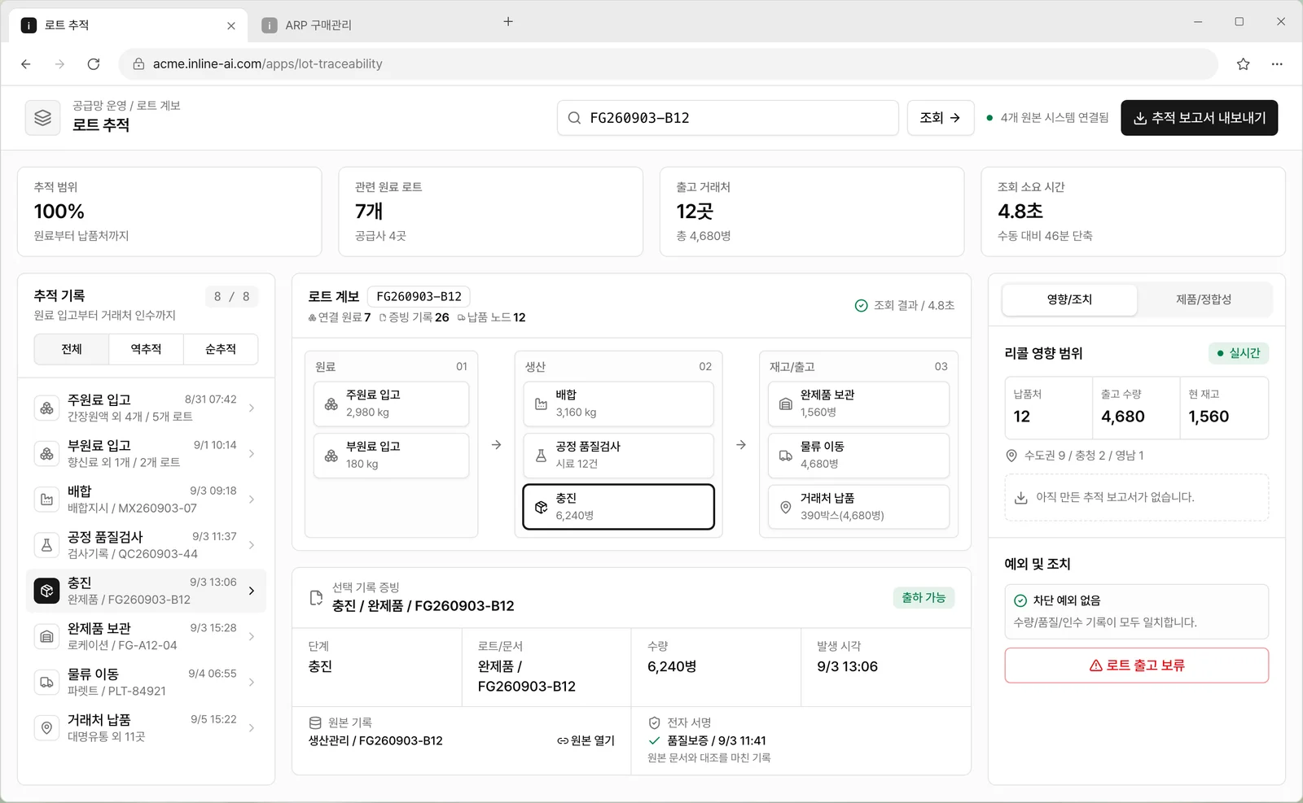Click the 충진 package icon in 추적 기록
1303x803 pixels.
(x=47, y=591)
